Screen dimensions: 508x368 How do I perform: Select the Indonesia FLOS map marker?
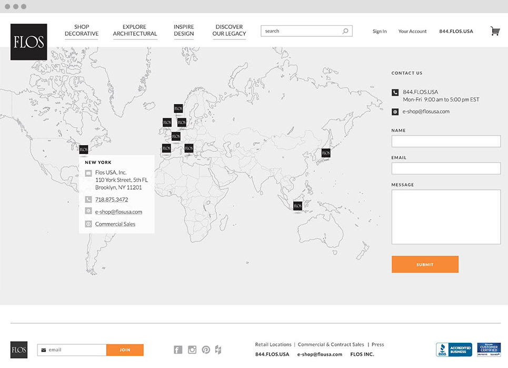pyautogui.click(x=297, y=206)
